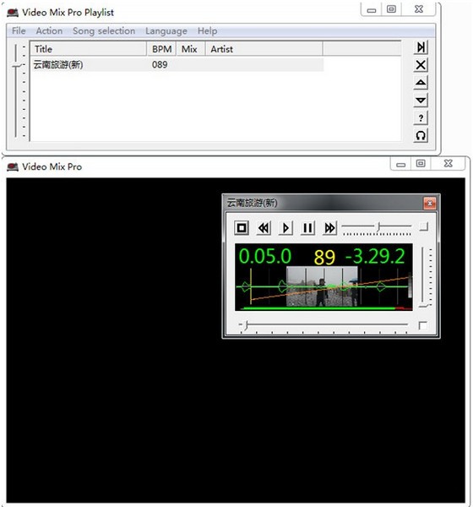
Task: Start playback with the play button
Action: [285, 228]
